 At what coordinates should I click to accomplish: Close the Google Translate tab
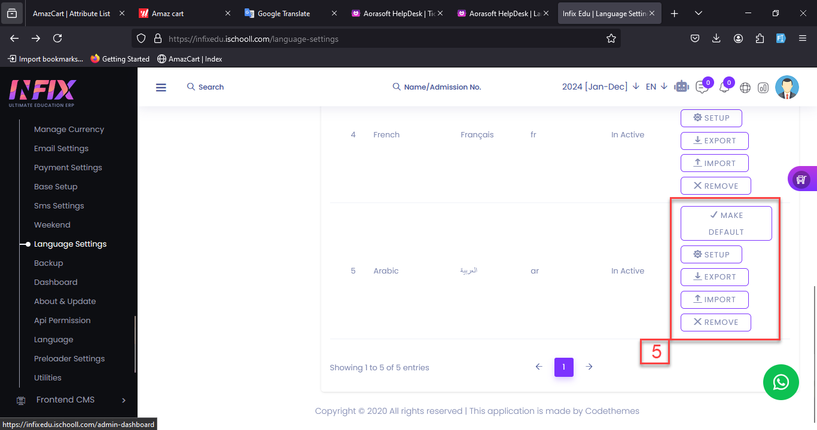pyautogui.click(x=333, y=13)
